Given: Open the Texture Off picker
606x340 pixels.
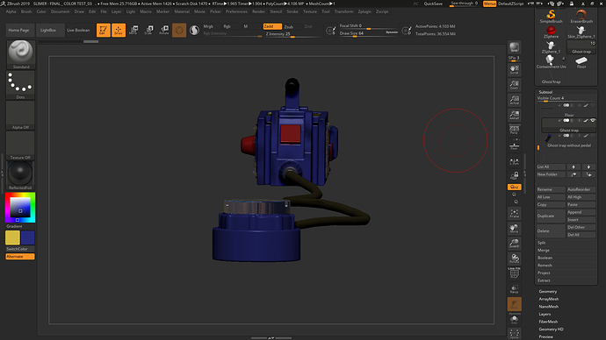Looking at the screenshot, I should tap(20, 145).
